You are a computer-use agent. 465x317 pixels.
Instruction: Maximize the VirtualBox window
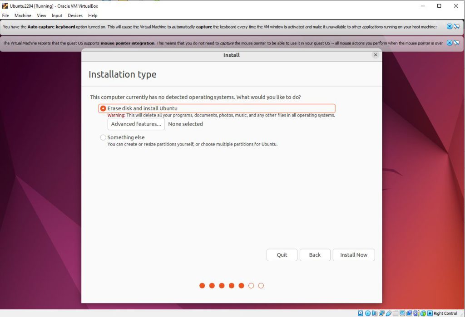tap(439, 6)
